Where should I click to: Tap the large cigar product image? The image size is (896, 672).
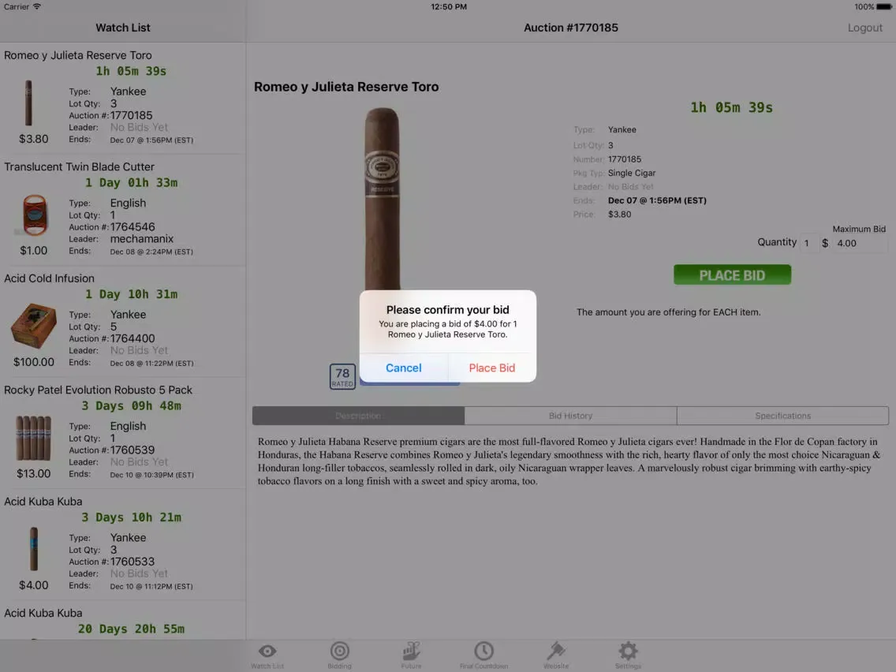point(382,200)
